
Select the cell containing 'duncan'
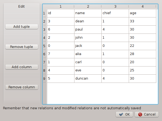88,78
